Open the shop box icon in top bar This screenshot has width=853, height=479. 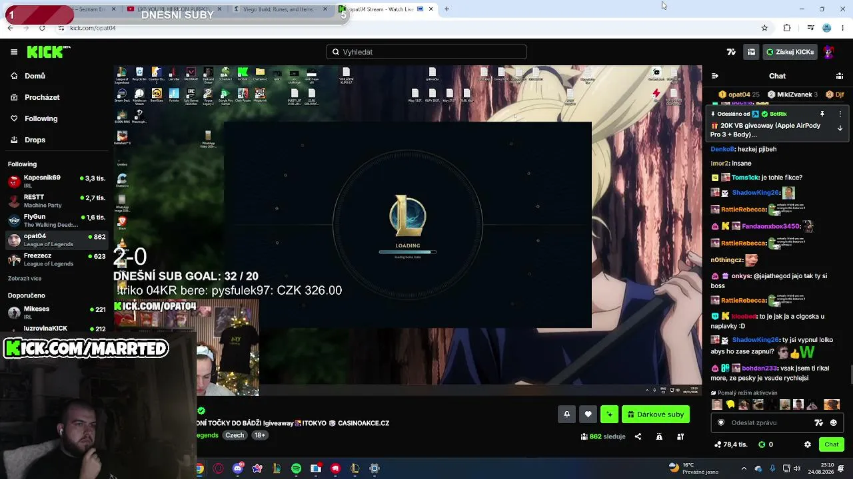pyautogui.click(x=751, y=52)
